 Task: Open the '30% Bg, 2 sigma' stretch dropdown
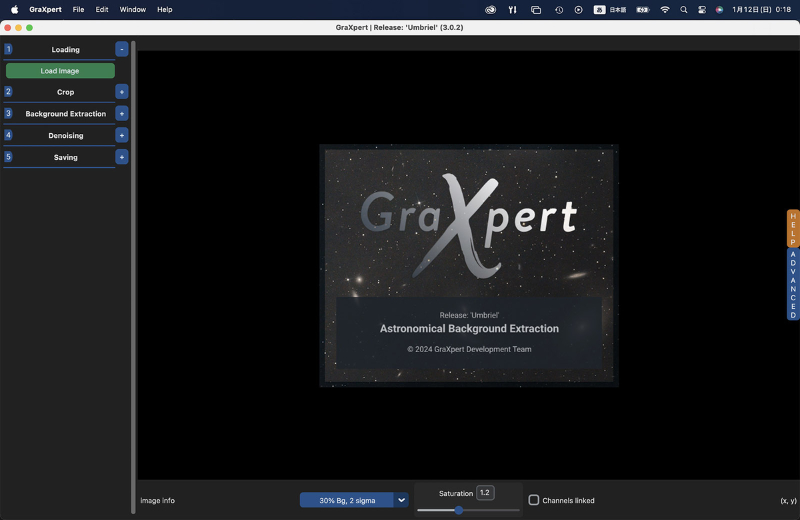click(353, 499)
